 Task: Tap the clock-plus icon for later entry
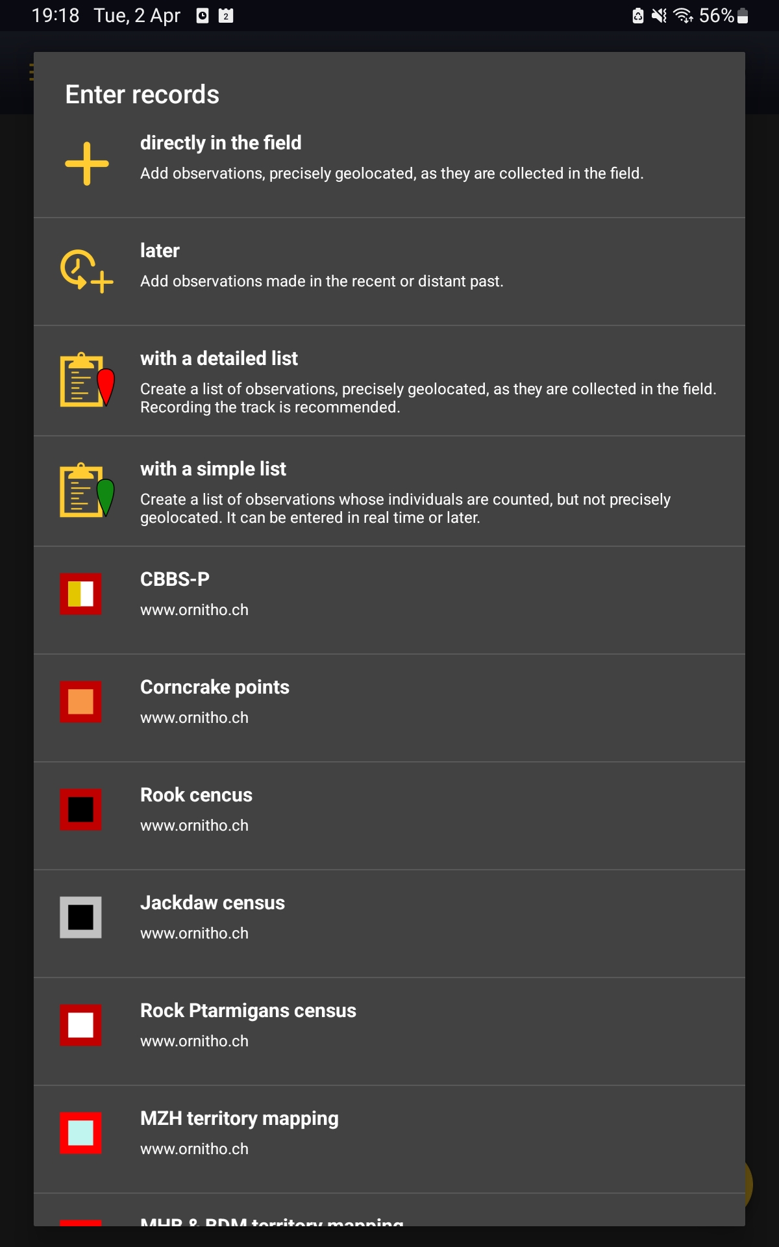point(87,271)
